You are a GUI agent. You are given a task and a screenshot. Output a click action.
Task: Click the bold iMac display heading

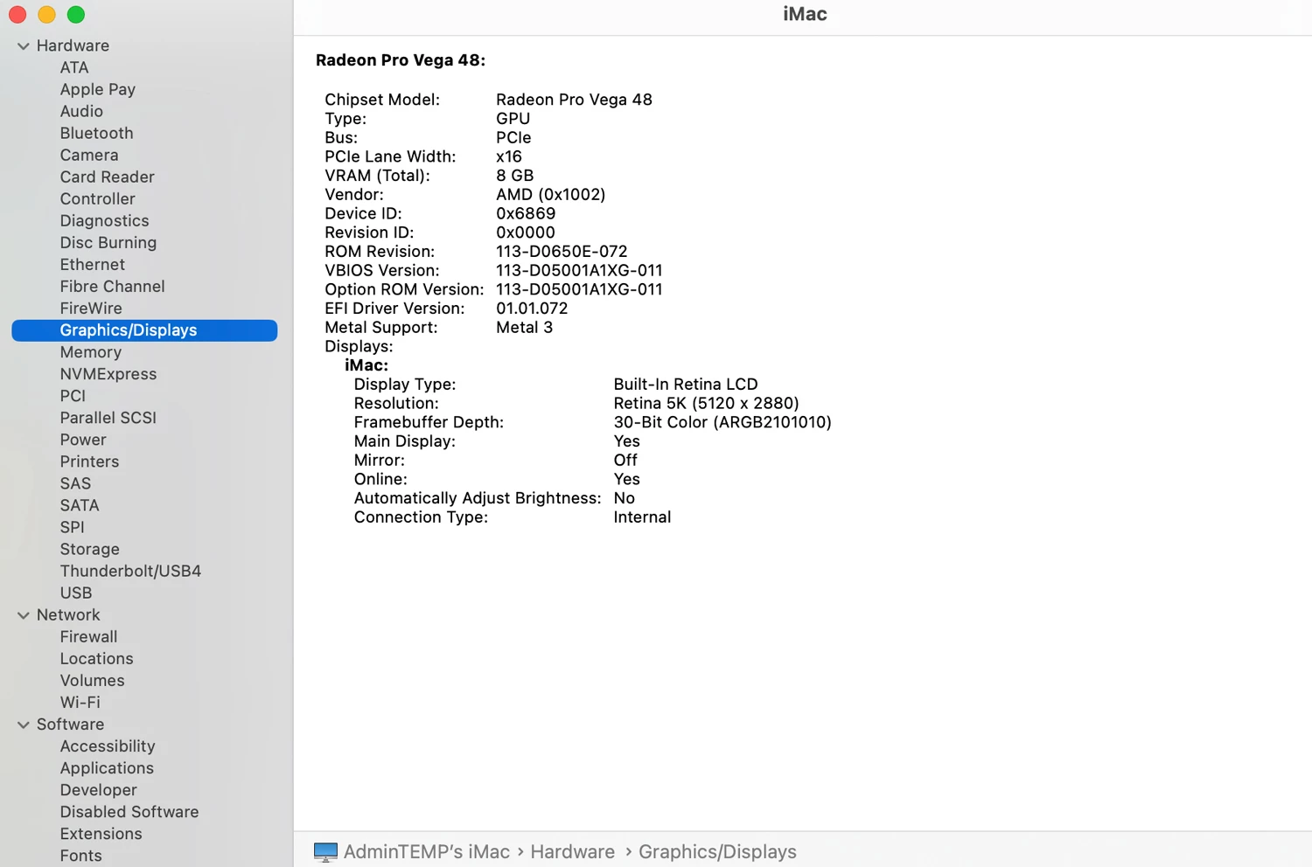[366, 365]
